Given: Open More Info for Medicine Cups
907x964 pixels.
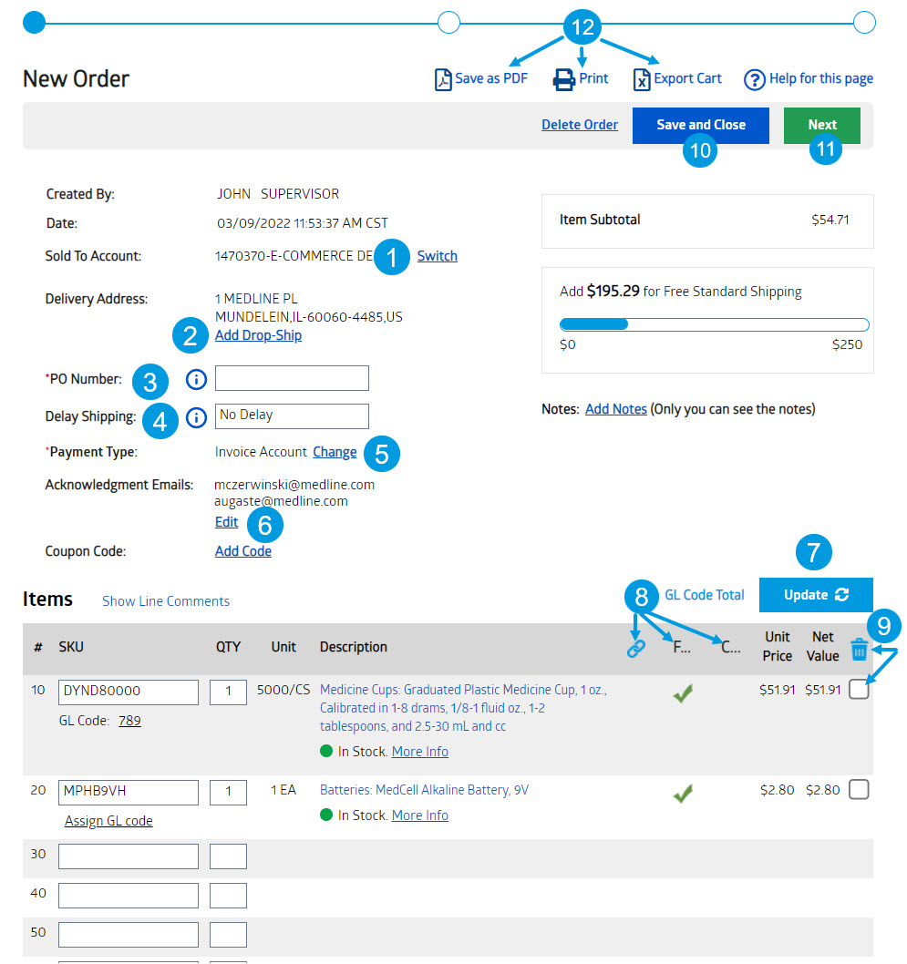Looking at the screenshot, I should tap(420, 752).
